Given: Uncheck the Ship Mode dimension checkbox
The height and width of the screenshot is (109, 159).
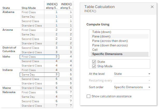Looking at the screenshot, I should click(94, 66).
